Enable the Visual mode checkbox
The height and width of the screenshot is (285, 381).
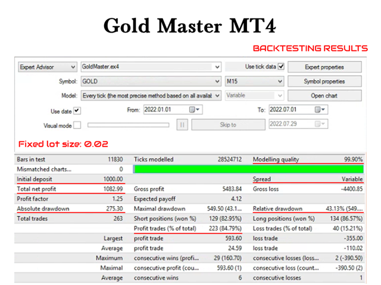(77, 125)
